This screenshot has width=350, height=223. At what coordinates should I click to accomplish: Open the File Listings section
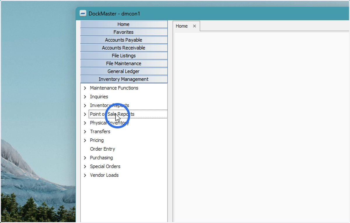coord(124,56)
